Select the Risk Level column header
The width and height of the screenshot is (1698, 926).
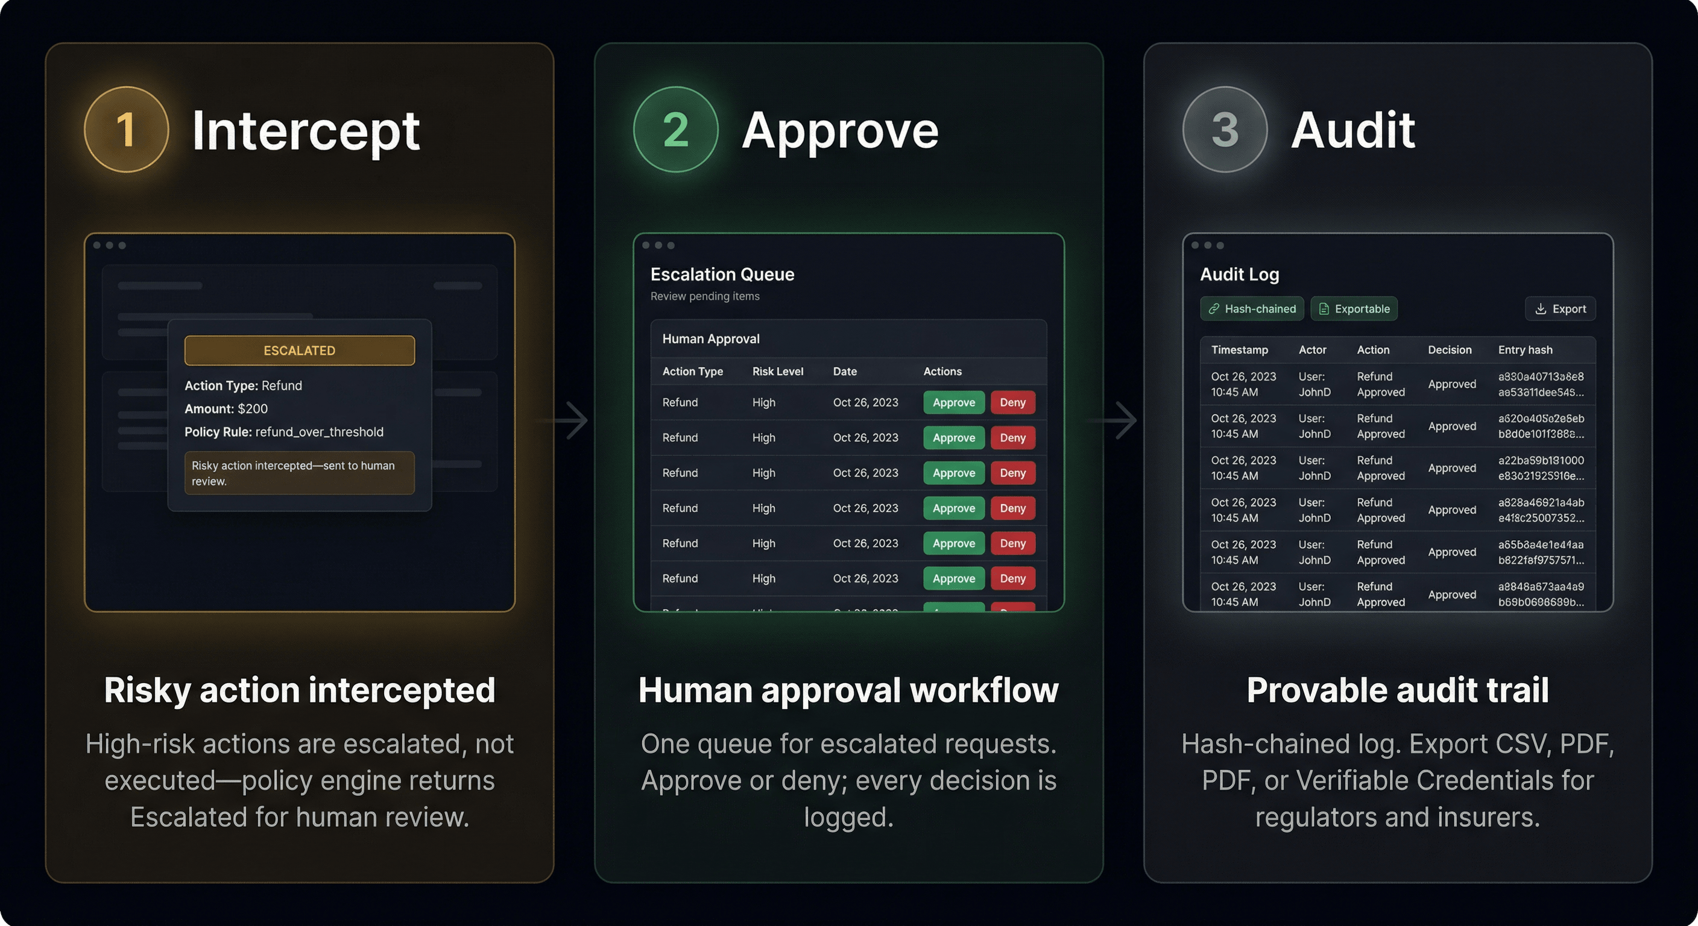[x=778, y=371]
